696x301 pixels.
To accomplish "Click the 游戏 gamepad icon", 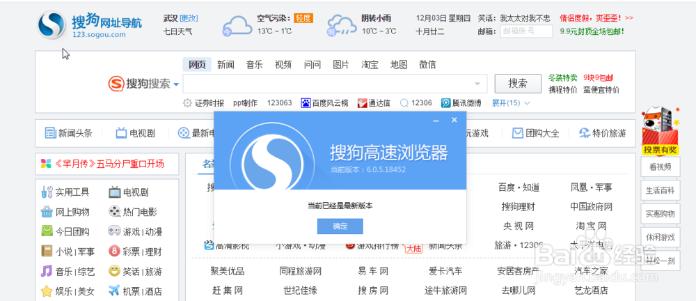I will pos(115,231).
